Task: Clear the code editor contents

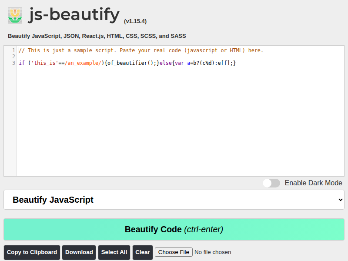Action: click(x=143, y=252)
